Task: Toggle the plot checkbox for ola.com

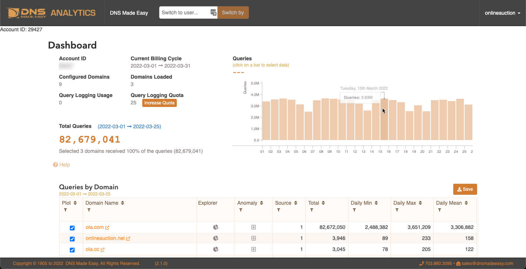Action: click(x=72, y=228)
